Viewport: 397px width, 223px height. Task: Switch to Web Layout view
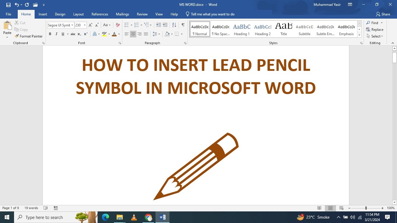click(x=341, y=208)
